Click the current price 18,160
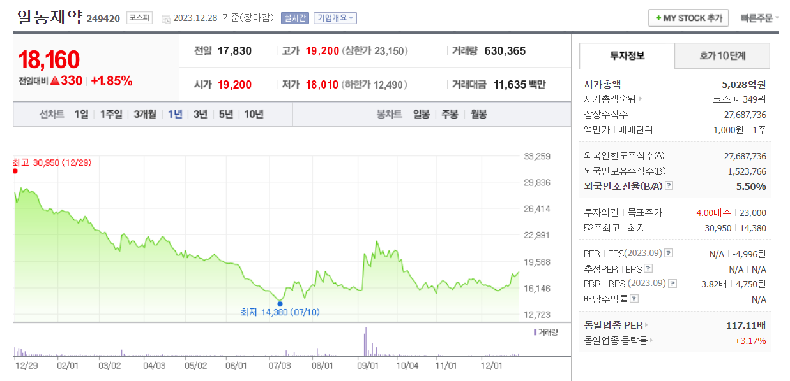This screenshot has height=381, width=790. (x=49, y=59)
